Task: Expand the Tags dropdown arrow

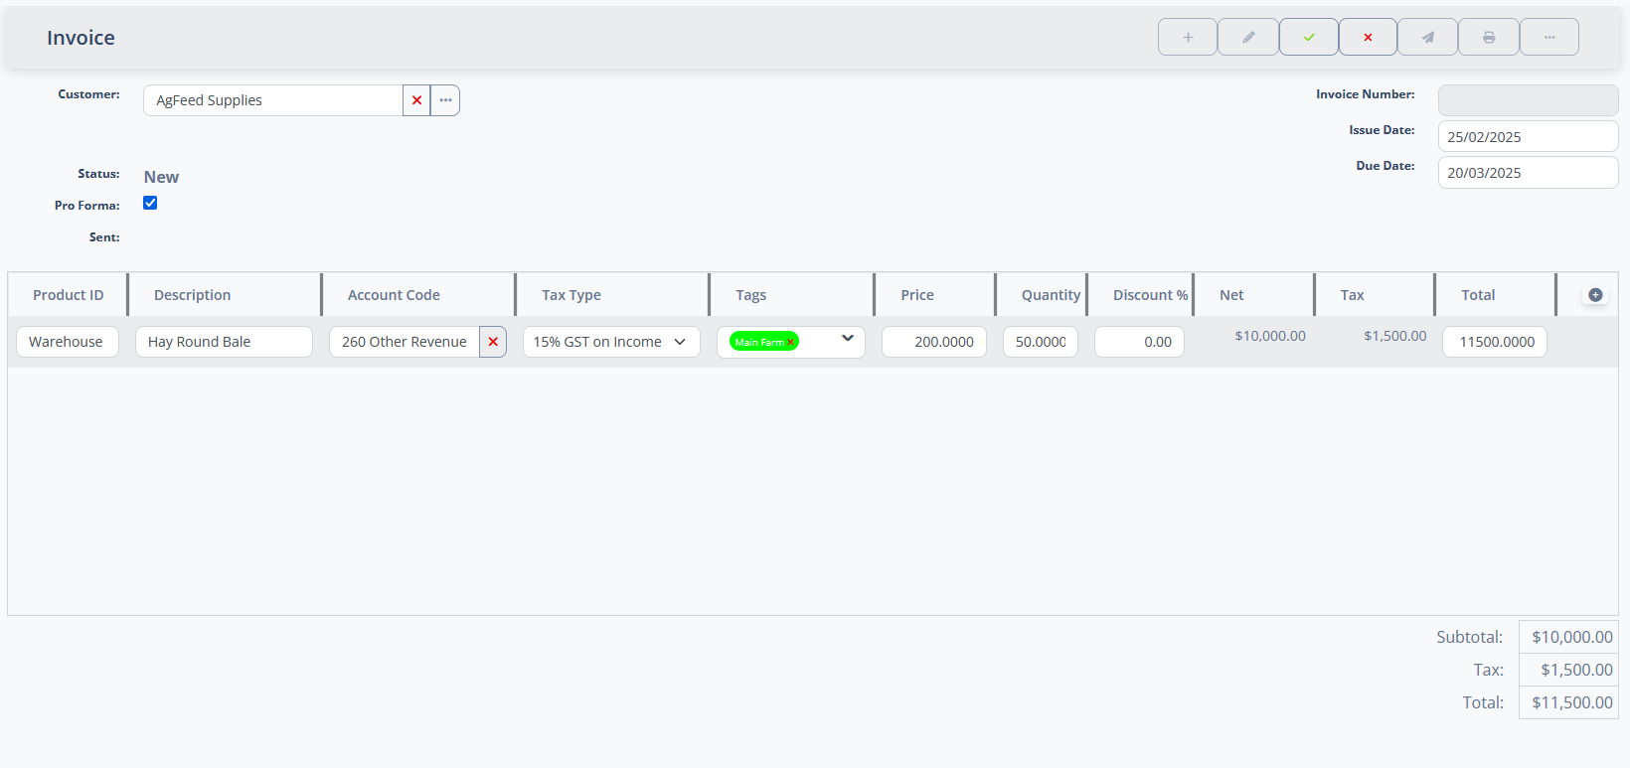Action: coord(847,339)
